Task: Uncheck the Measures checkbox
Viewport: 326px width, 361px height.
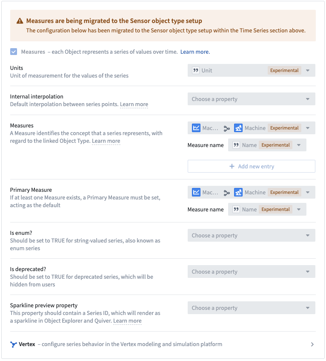Action: 14,52
